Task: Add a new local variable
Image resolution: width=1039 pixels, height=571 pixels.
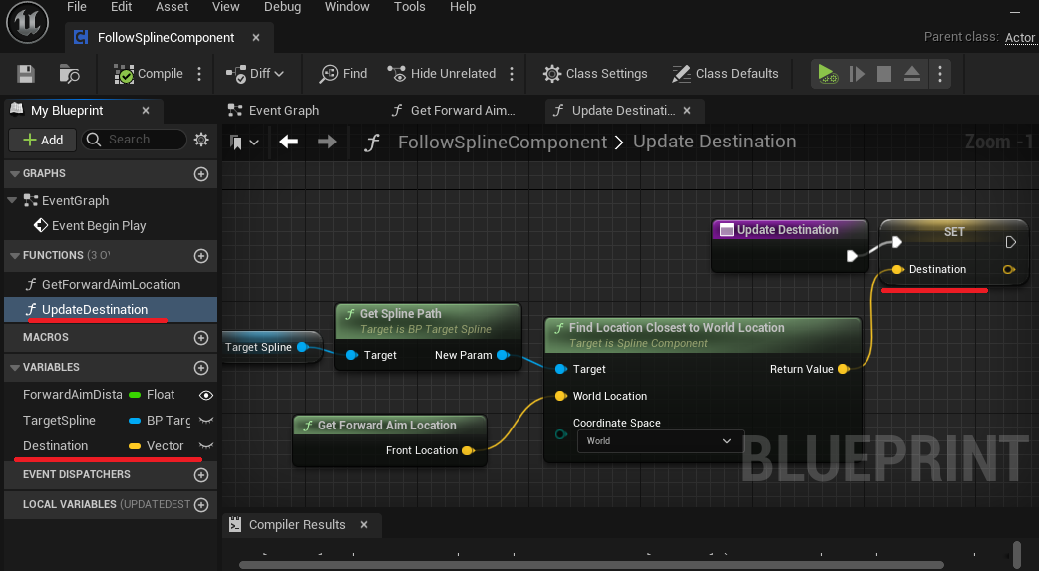Action: click(201, 505)
